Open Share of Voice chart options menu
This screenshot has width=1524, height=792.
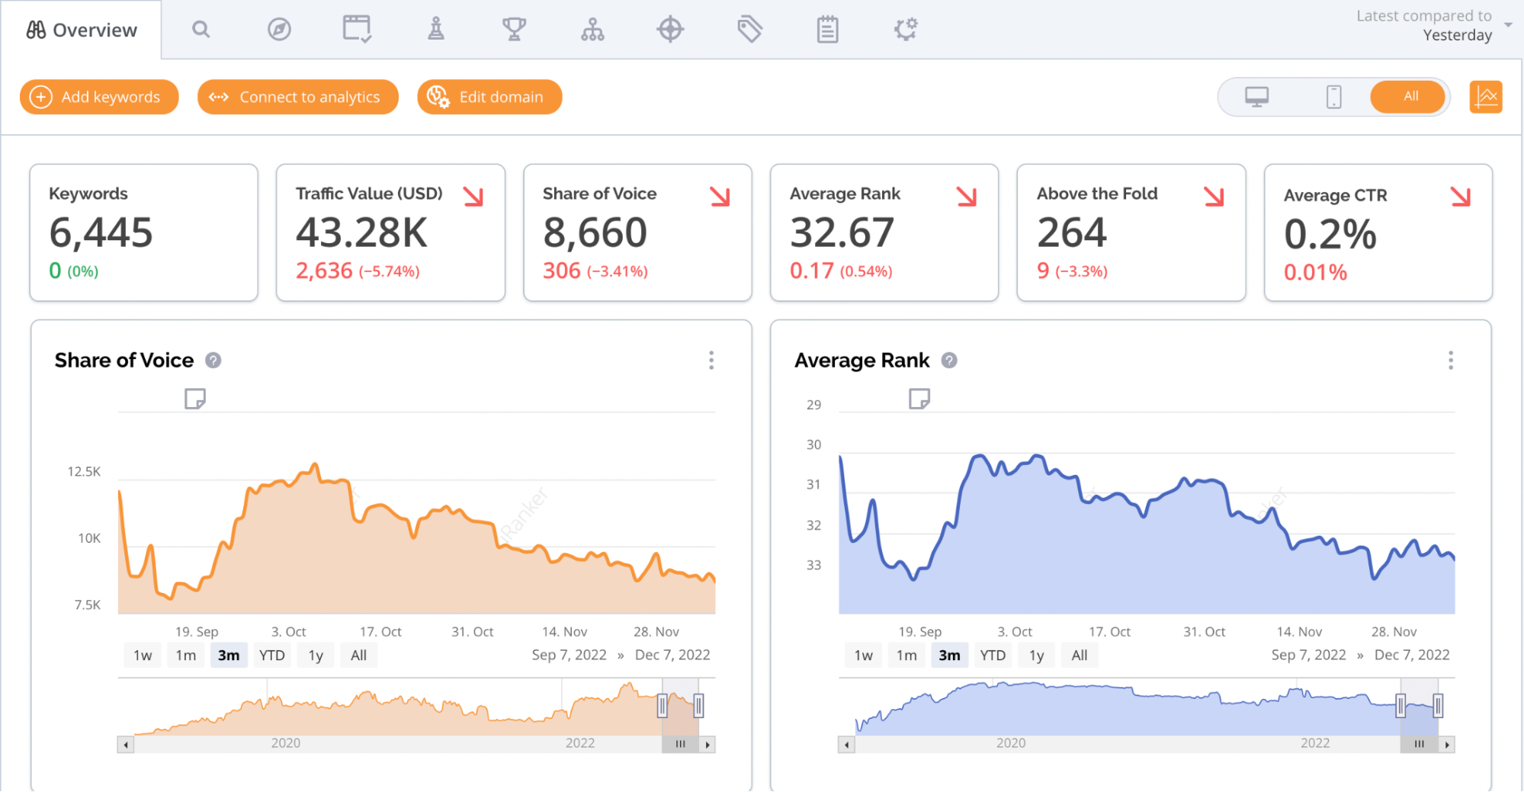pos(711,361)
